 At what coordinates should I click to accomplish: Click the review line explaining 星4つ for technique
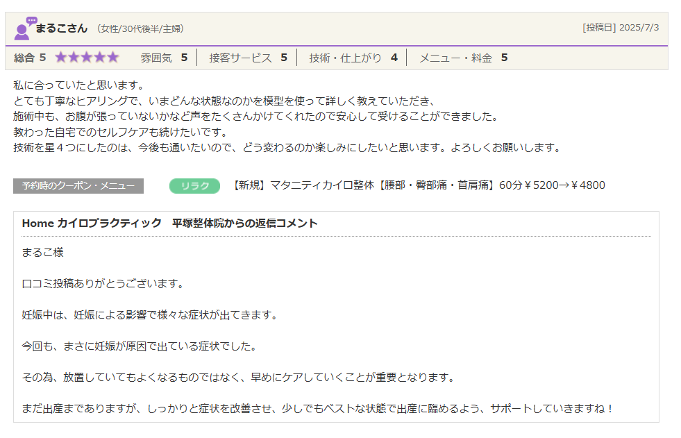[286, 148]
